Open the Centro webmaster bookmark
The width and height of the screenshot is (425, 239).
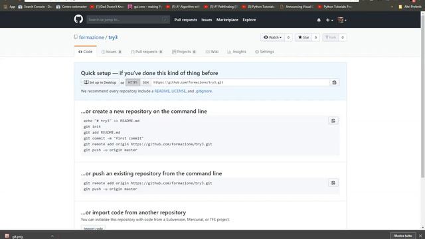point(72,7)
